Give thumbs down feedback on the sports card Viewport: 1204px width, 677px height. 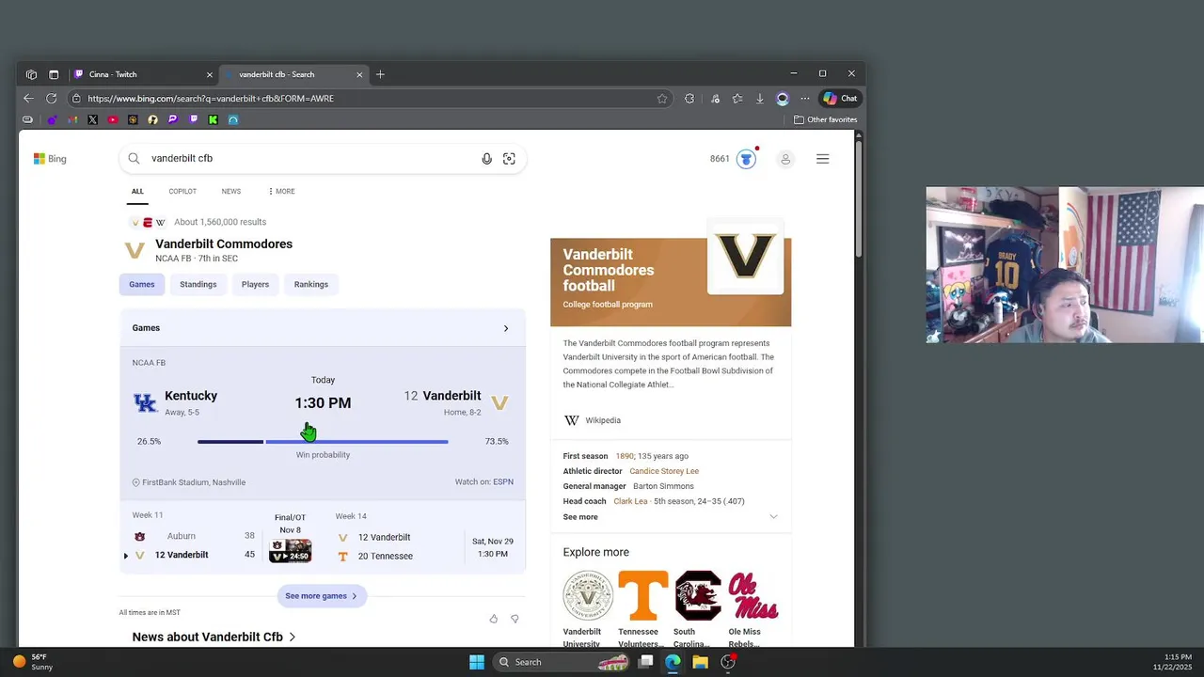pyautogui.click(x=515, y=619)
